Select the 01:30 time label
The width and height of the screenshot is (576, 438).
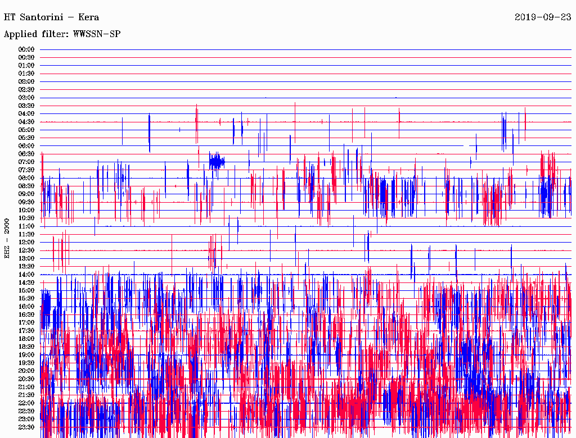point(26,74)
